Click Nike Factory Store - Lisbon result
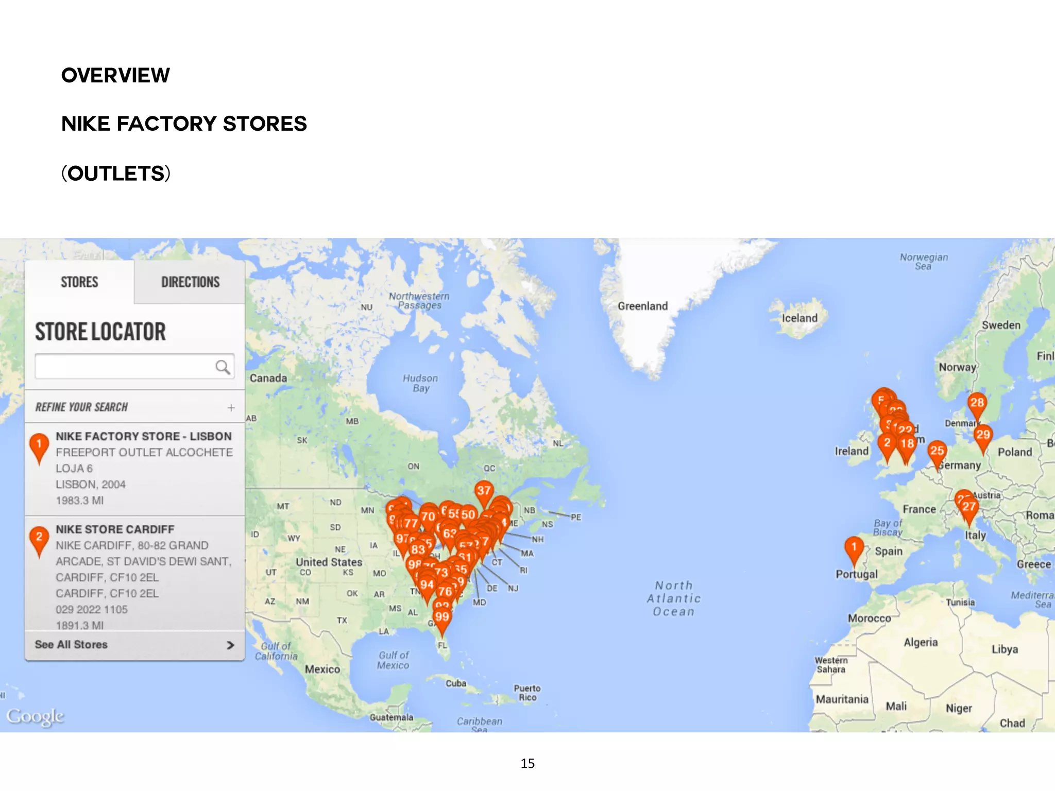Image resolution: width=1055 pixels, height=791 pixels. point(143,437)
